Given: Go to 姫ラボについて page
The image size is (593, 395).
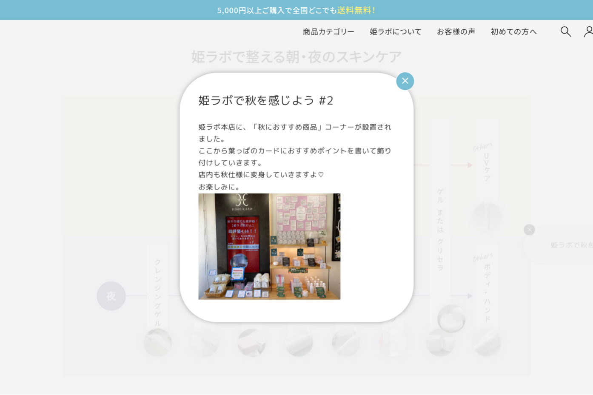Looking at the screenshot, I should (395, 32).
